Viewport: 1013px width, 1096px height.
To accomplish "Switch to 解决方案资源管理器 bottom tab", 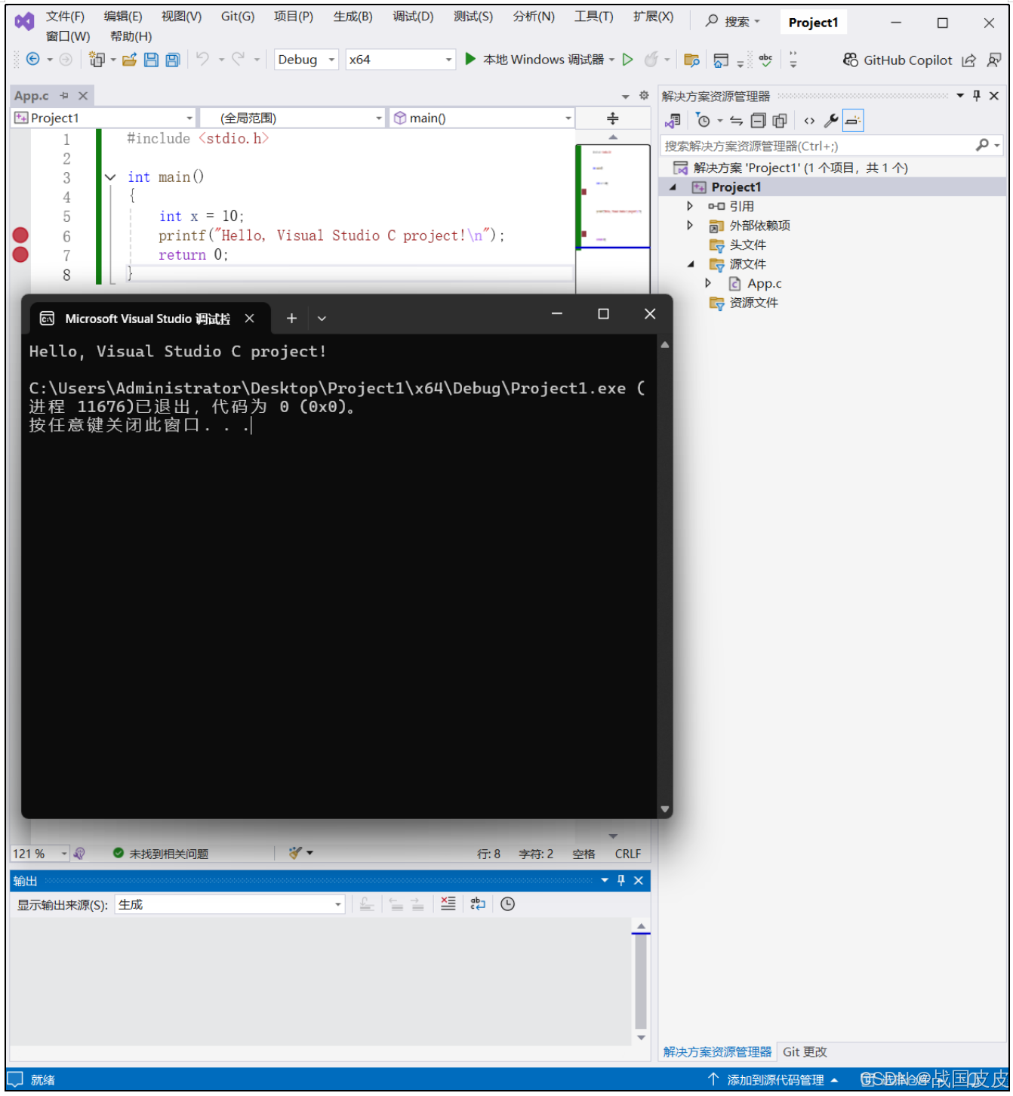I will [717, 1051].
